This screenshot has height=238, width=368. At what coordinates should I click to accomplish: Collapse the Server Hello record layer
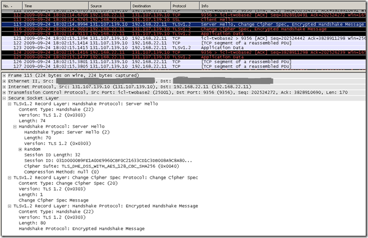click(x=10, y=104)
